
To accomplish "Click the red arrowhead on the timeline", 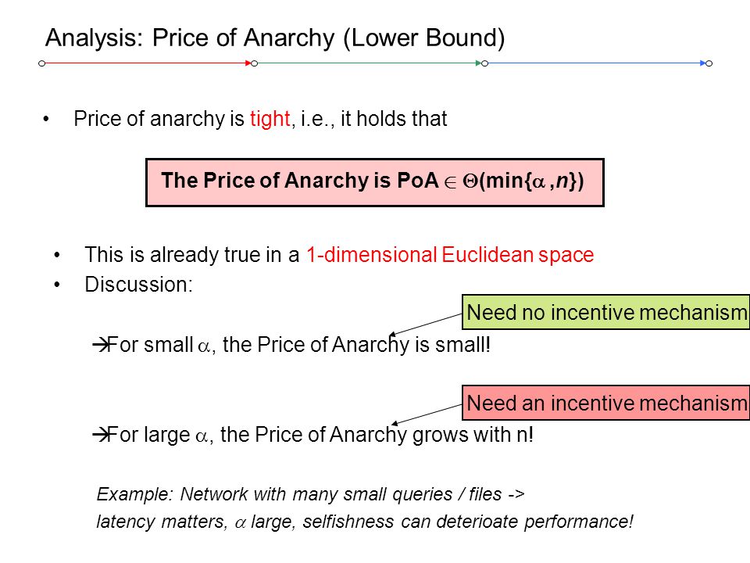I will (x=248, y=63).
